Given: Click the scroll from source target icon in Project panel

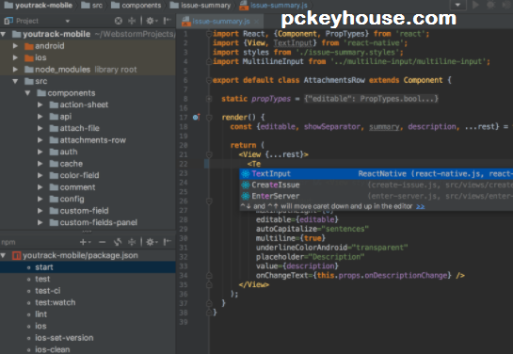Looking at the screenshot, I should 119,21.
